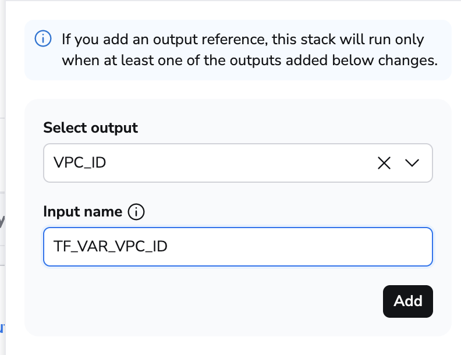Click "outputs added below changes" banner line
This screenshot has height=355, width=461.
click(x=249, y=59)
